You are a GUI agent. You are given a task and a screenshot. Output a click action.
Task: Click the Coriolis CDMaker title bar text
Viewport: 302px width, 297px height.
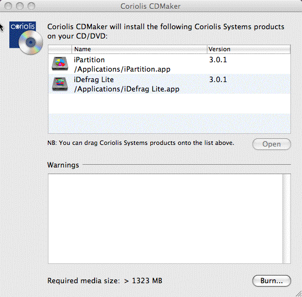(x=150, y=6)
